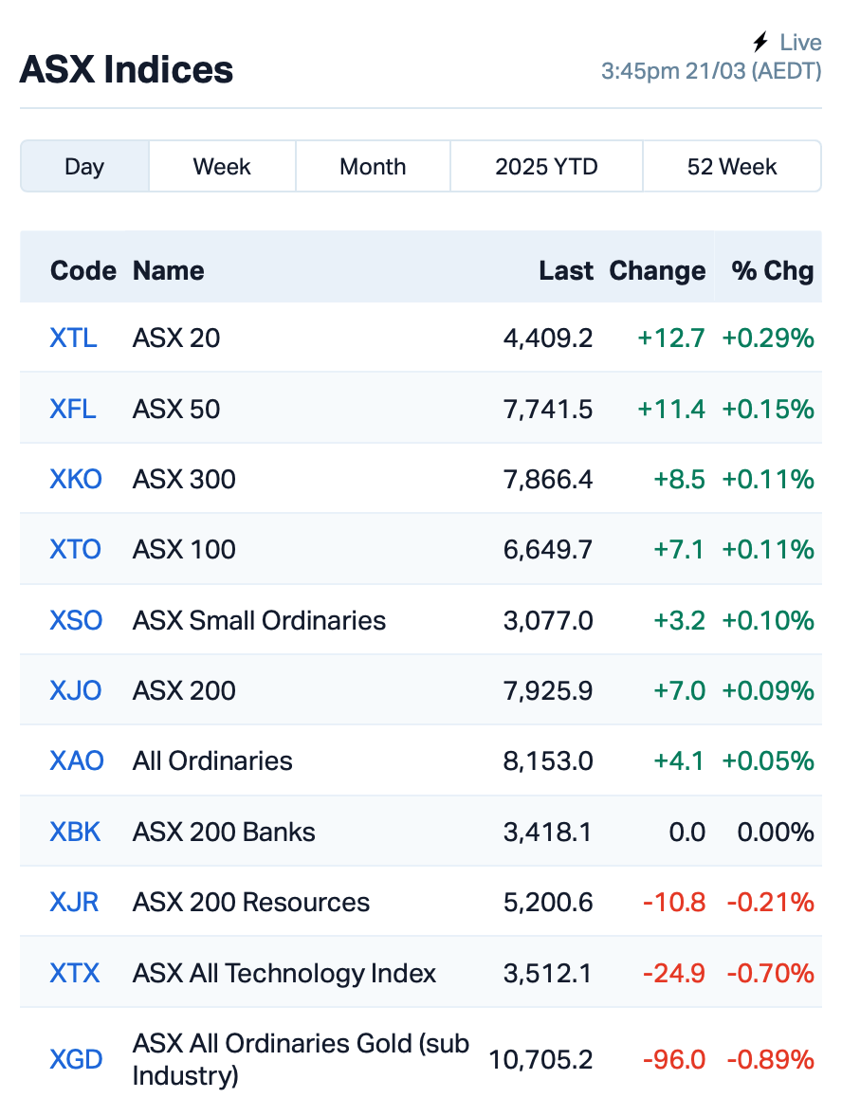Open the XKO index link
The width and height of the screenshot is (842, 1098).
(76, 480)
